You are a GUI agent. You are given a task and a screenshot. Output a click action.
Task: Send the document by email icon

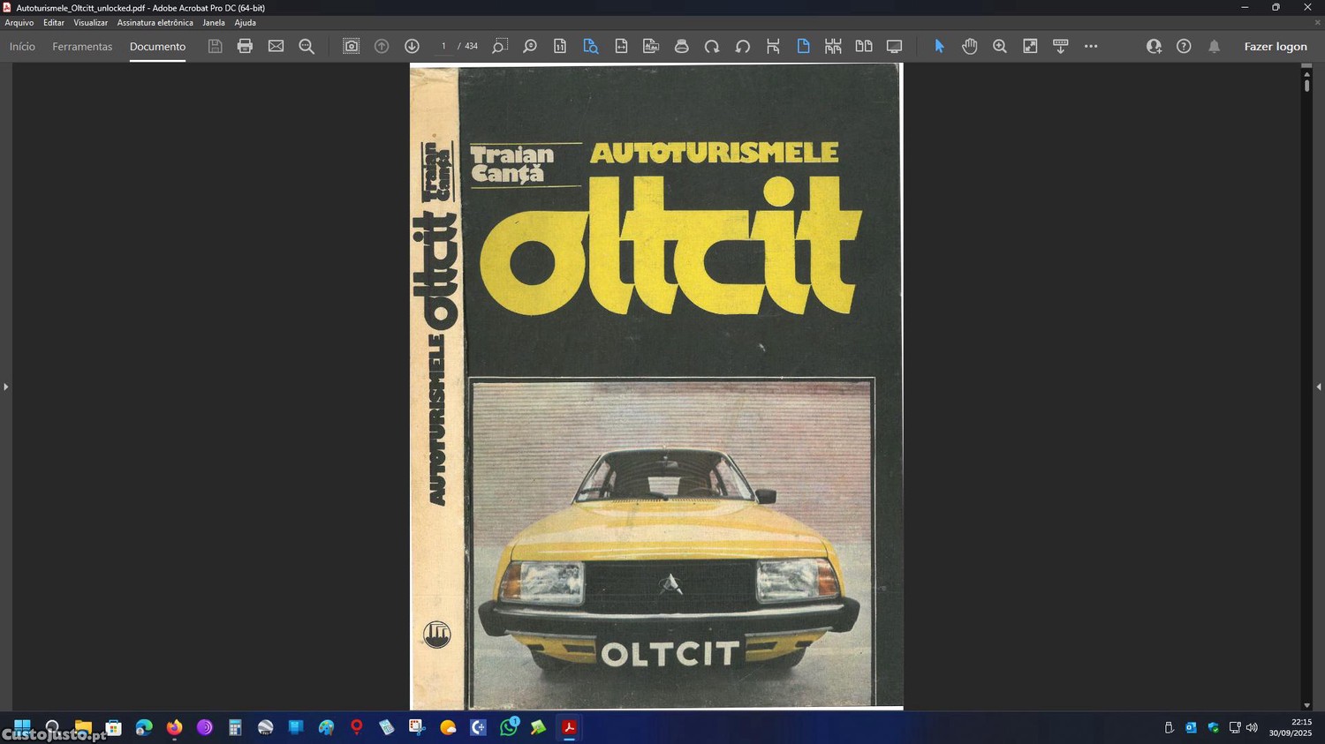coord(276,46)
